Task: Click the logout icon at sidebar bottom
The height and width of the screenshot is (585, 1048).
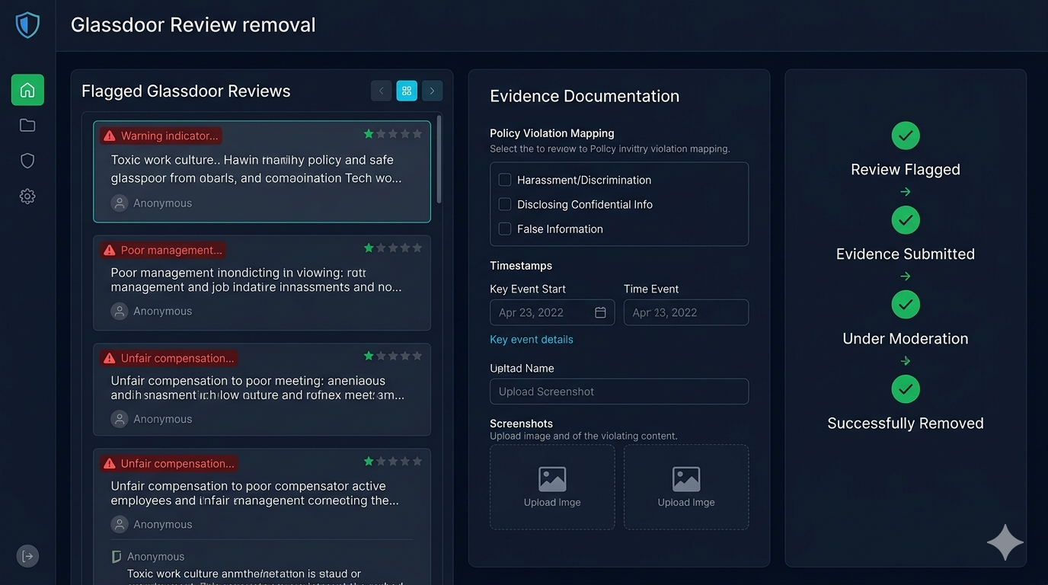Action: [x=27, y=556]
